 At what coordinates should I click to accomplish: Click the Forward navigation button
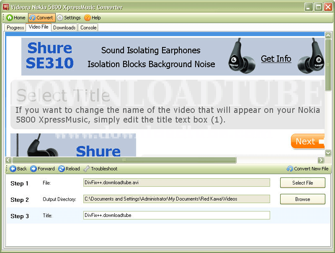click(x=42, y=169)
